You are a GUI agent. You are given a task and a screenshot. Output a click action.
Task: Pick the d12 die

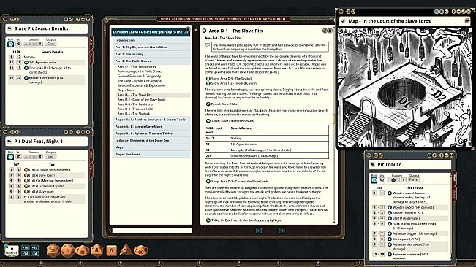pos(68,250)
